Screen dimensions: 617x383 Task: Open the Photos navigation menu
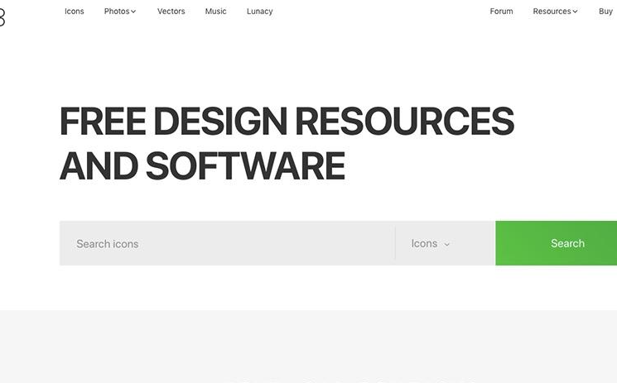pyautogui.click(x=116, y=12)
